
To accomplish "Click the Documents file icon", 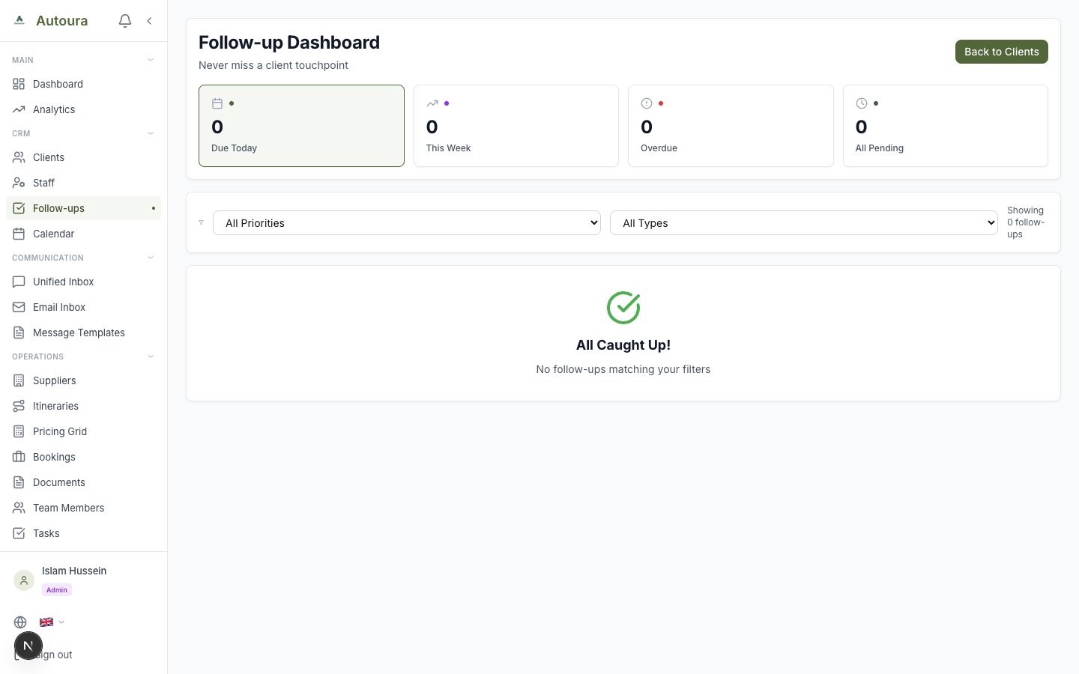I will click(19, 482).
